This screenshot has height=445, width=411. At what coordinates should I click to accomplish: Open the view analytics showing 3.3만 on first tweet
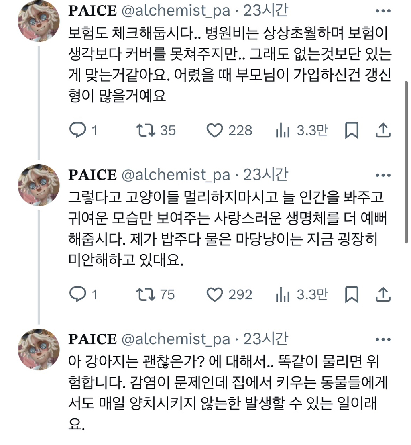coord(284,129)
